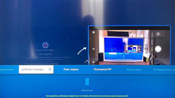Open the Вывод звука menu item

[134, 70]
